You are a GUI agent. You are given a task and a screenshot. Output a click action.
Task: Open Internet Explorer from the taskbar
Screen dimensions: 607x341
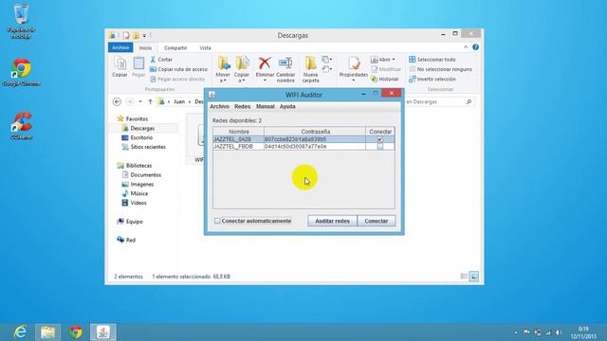pyautogui.click(x=20, y=332)
